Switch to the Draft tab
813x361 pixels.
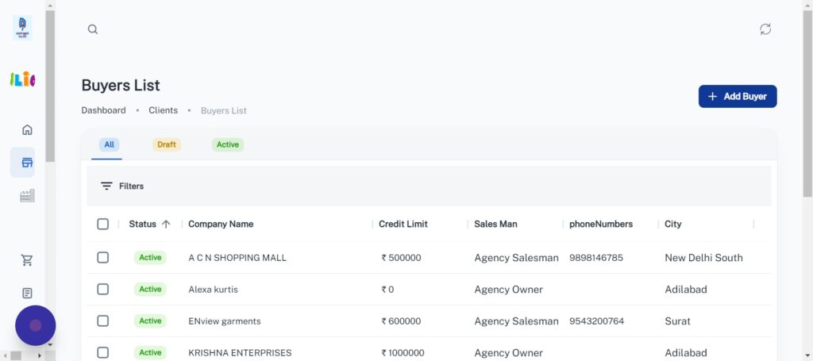167,144
